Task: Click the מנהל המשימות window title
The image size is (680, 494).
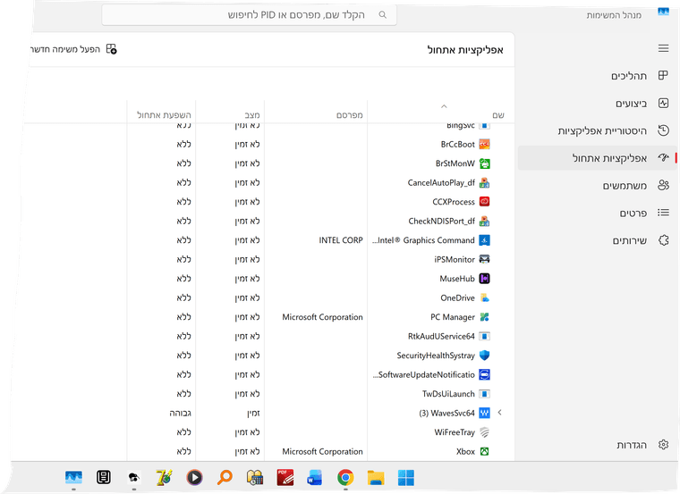Action: point(614,15)
